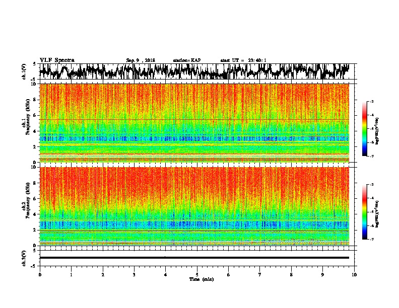Click the "10" tick on the time axis
Viewport: 399px width, 308px height.
pyautogui.click(x=354, y=275)
